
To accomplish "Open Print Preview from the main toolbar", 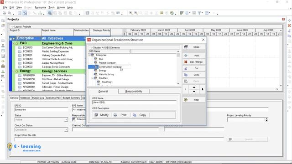I will point(9,13).
